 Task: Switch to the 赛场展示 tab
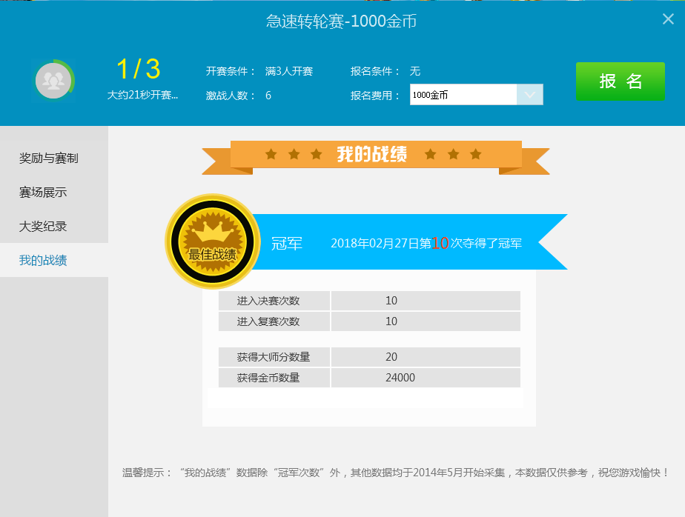click(x=43, y=192)
